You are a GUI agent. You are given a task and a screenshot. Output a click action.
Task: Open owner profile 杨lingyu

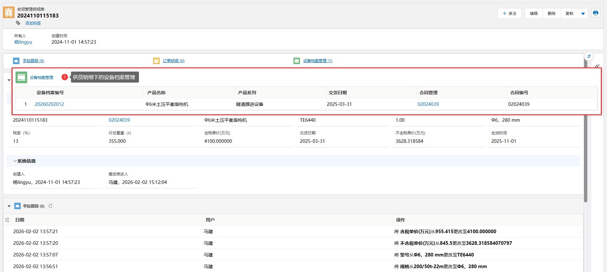(x=23, y=42)
